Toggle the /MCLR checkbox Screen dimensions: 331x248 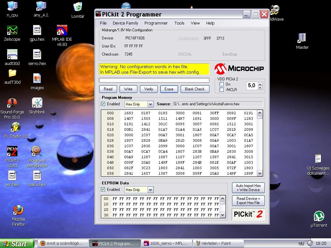[x=222, y=90]
